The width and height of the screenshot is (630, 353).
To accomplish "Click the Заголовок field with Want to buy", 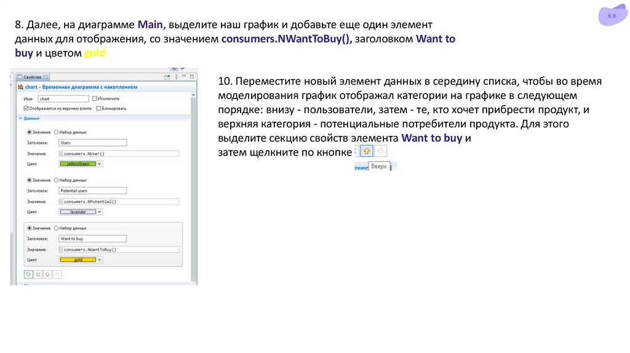I will pos(93,239).
